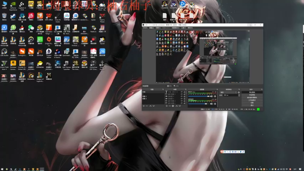Open source properties gear in sources toolbar
304x171 pixels.
173,106
